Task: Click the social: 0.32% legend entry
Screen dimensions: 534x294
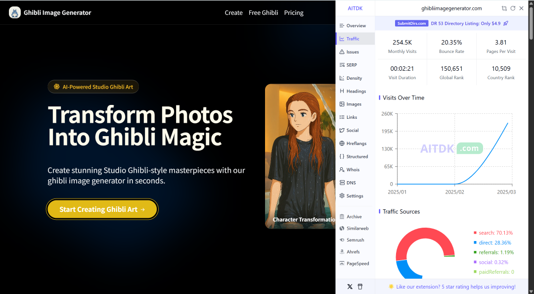Action: (491, 262)
